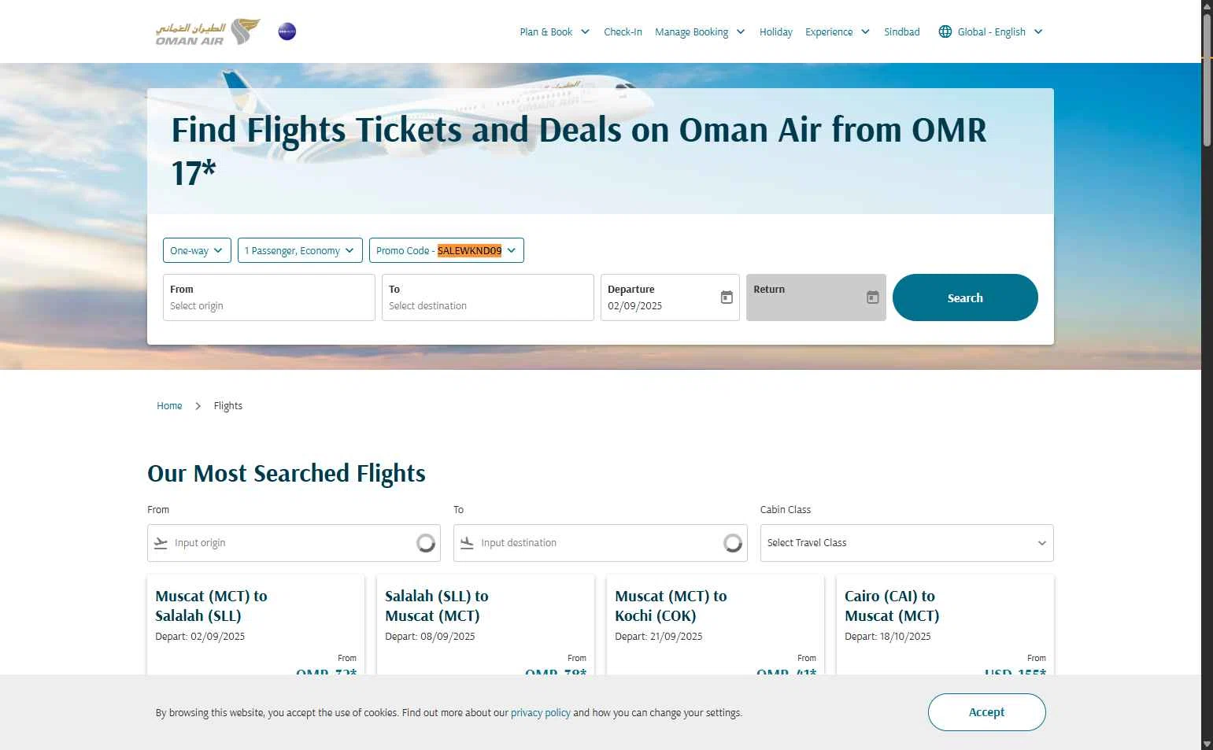The height and width of the screenshot is (750, 1213).
Task: Focus the Input origin filter box
Action: (x=294, y=543)
